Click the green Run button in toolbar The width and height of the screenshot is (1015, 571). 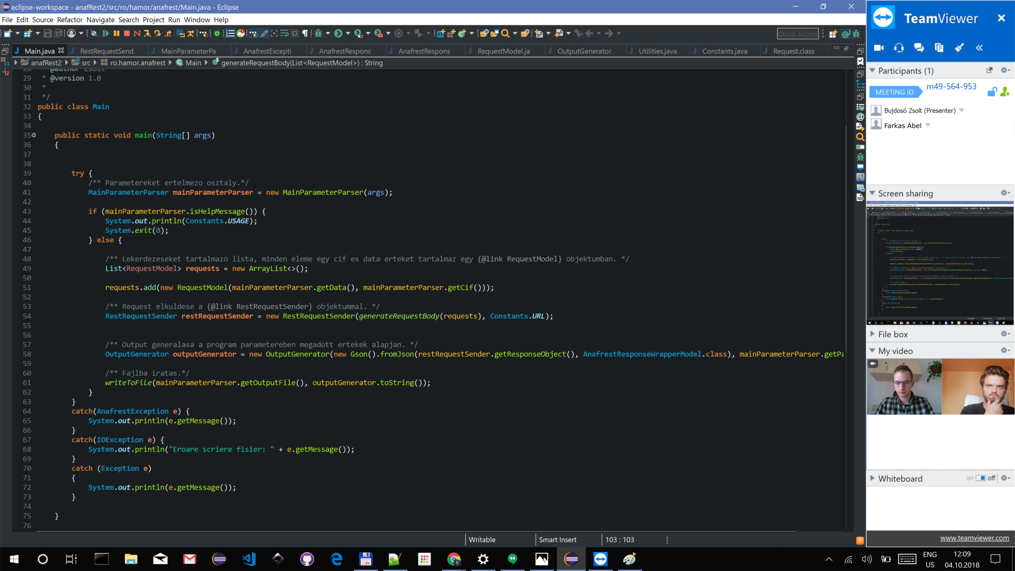[x=338, y=33]
